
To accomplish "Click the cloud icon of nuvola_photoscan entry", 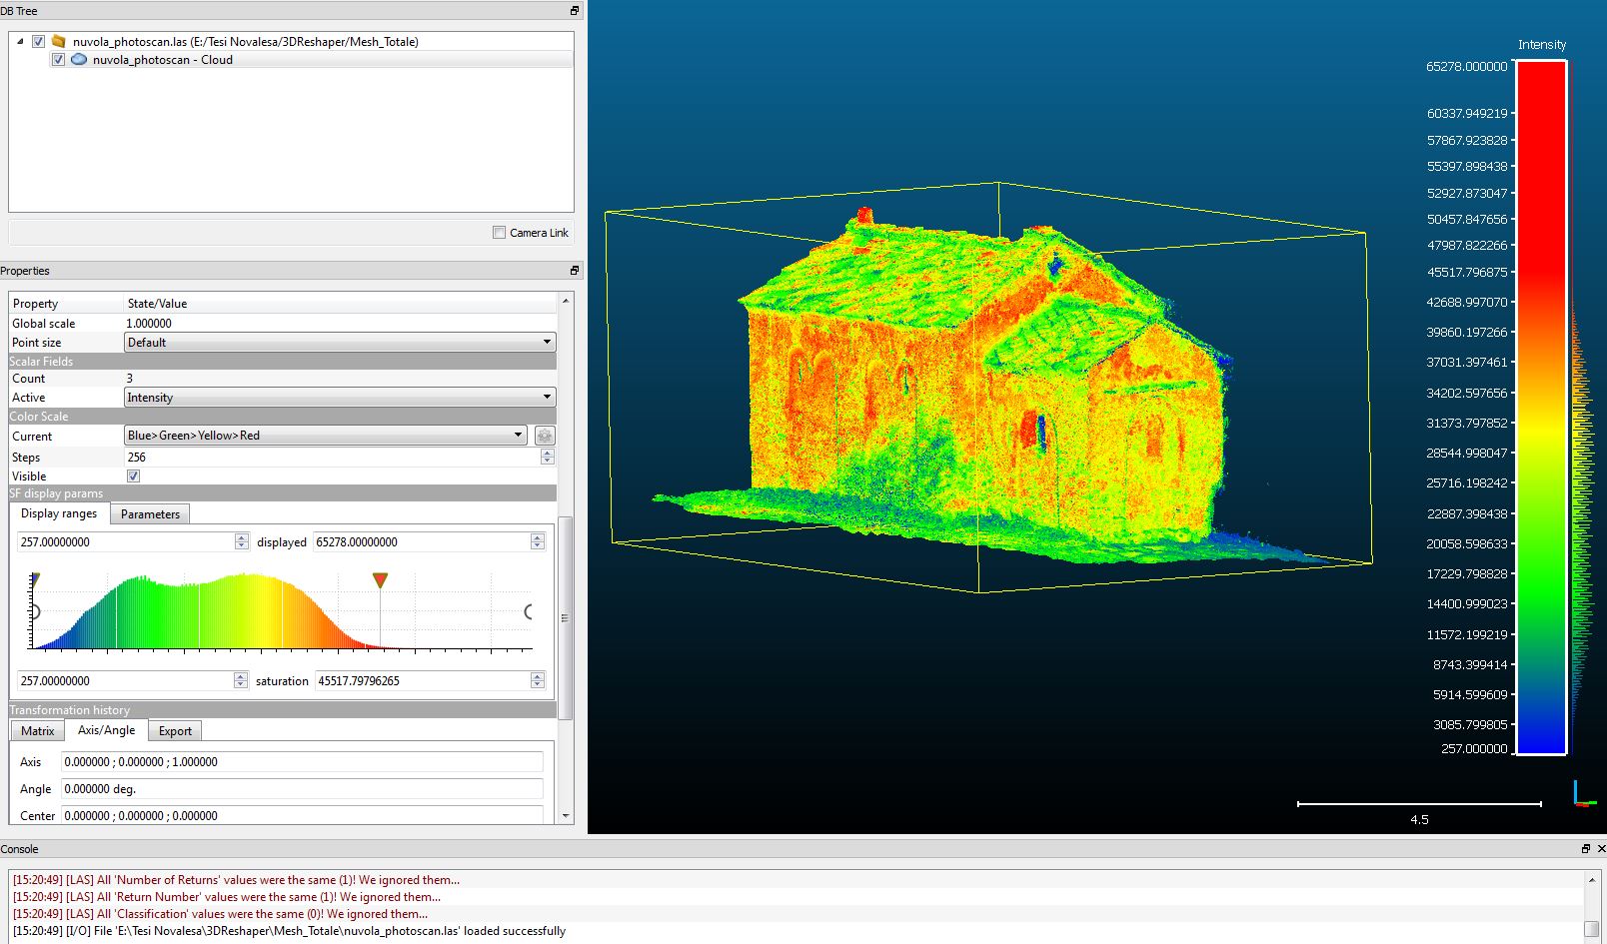I will (x=79, y=60).
